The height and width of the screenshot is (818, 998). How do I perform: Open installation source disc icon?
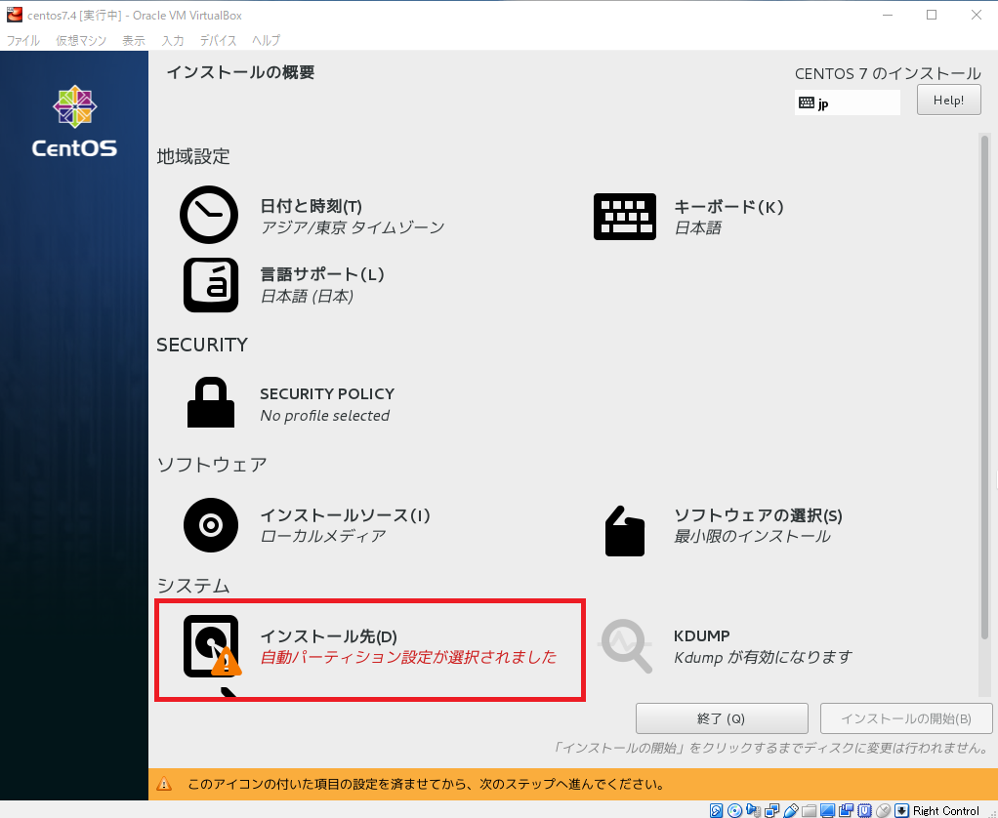click(x=211, y=525)
